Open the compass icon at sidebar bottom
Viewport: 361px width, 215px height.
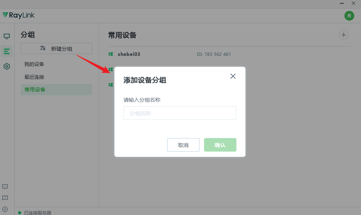click(5, 209)
